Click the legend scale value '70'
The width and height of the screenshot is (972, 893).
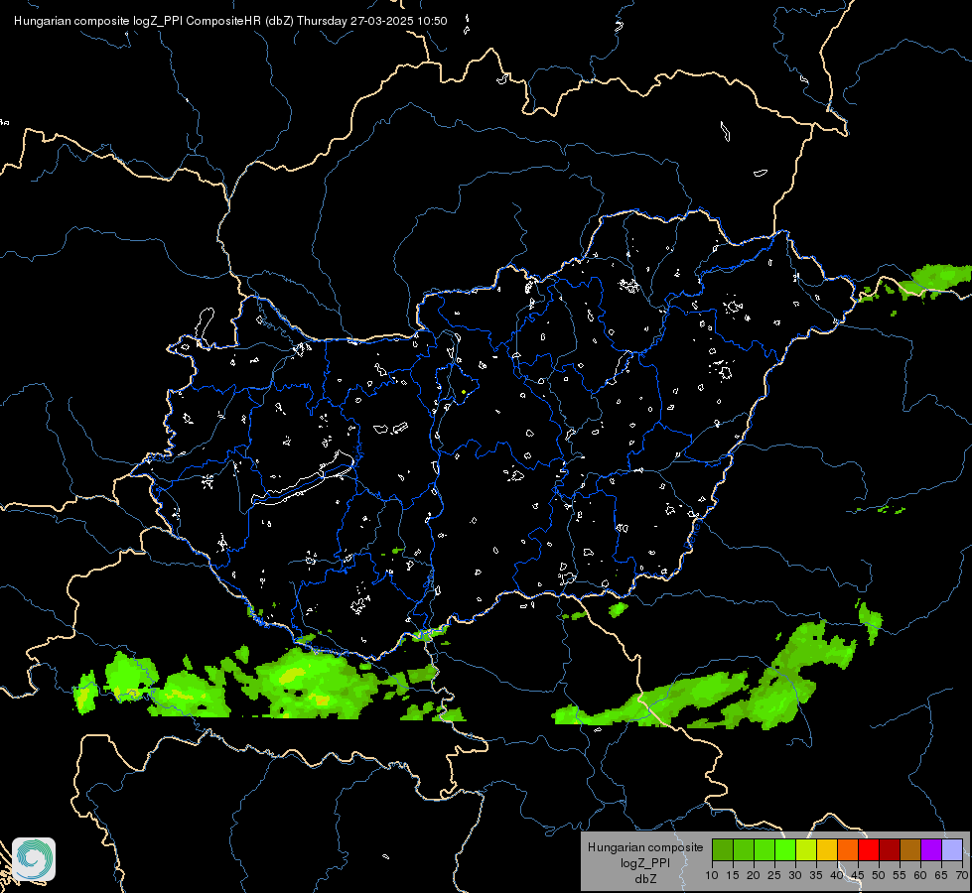[961, 875]
